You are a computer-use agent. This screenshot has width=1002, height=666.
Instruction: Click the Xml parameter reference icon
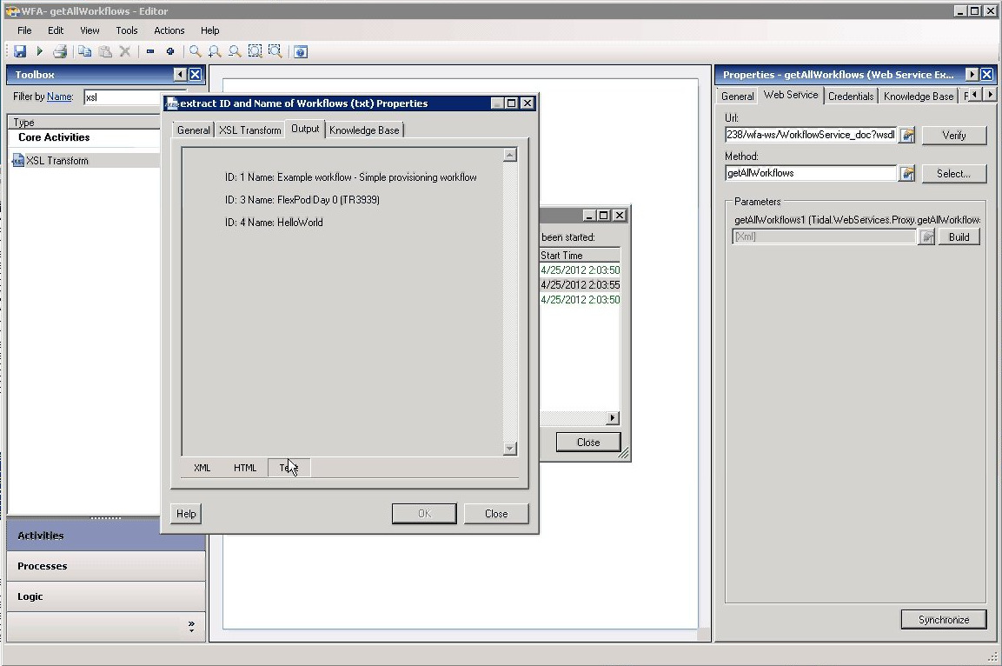point(926,237)
